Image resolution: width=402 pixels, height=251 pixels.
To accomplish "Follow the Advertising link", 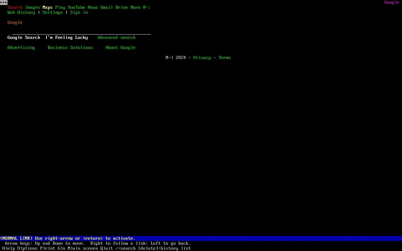I will pos(21,48).
